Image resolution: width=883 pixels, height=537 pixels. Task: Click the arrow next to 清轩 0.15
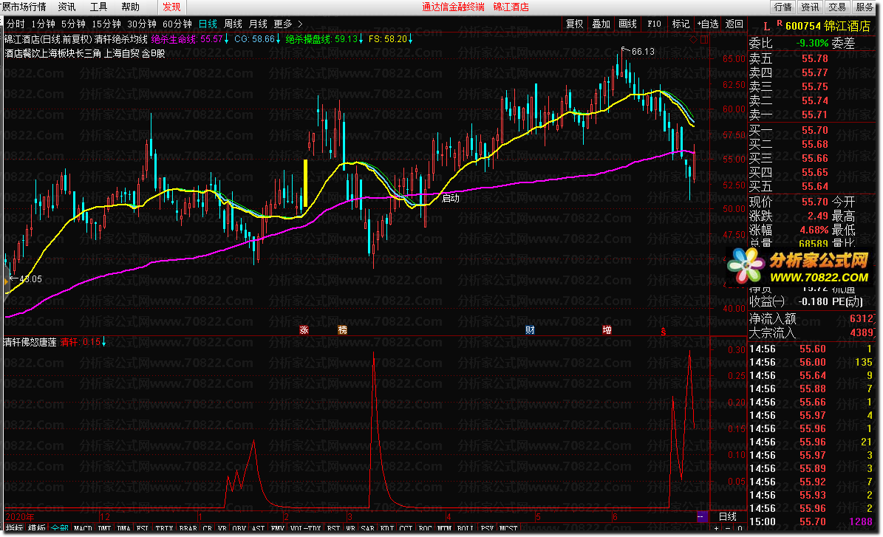pyautogui.click(x=103, y=342)
